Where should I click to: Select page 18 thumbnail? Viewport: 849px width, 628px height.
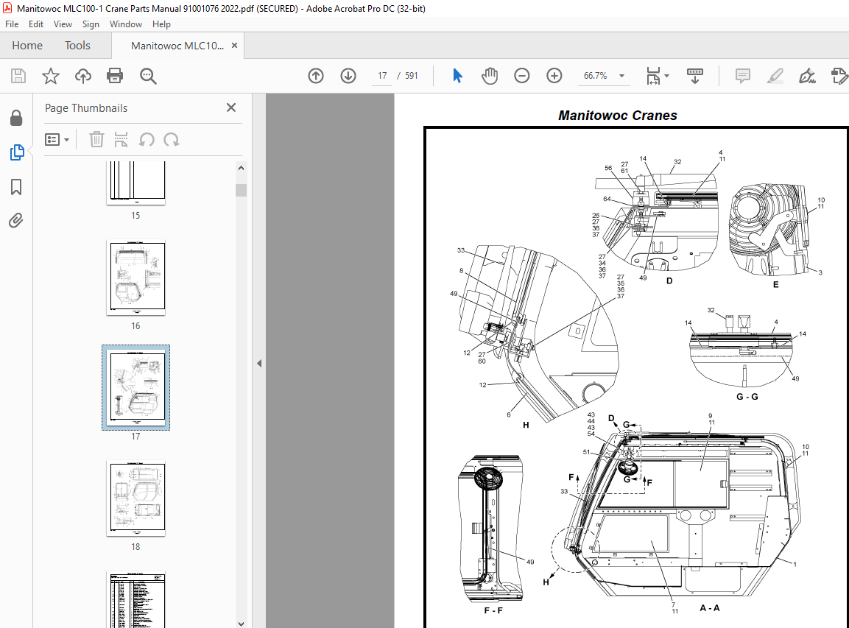136,498
